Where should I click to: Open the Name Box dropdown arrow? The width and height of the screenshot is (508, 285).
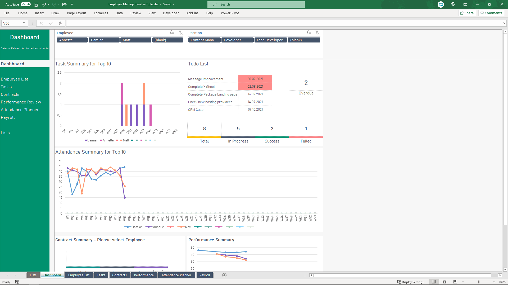(x=24, y=23)
